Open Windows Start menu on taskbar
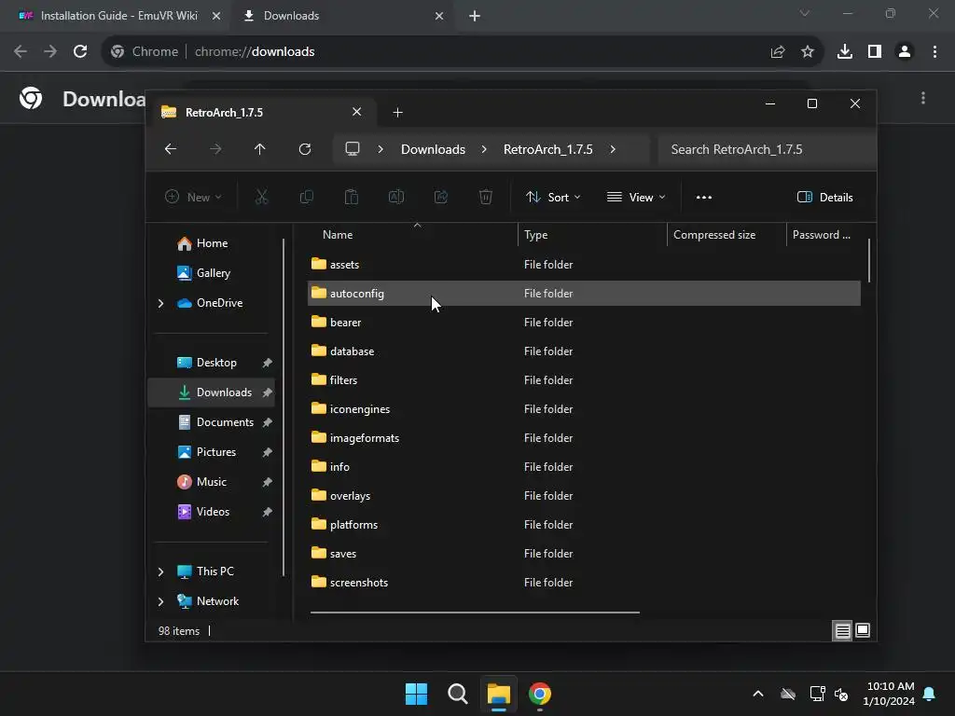955x716 pixels. coord(417,694)
